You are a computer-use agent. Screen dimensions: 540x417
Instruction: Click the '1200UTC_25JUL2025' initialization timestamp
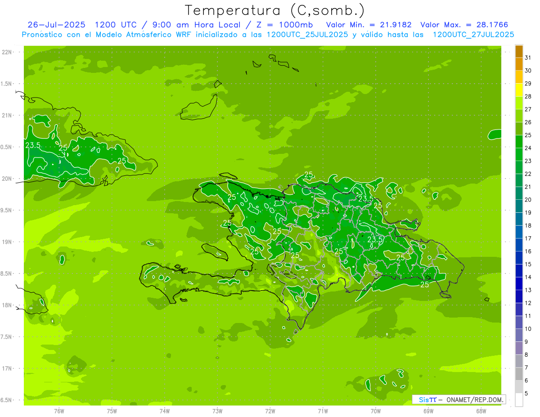pos(307,35)
